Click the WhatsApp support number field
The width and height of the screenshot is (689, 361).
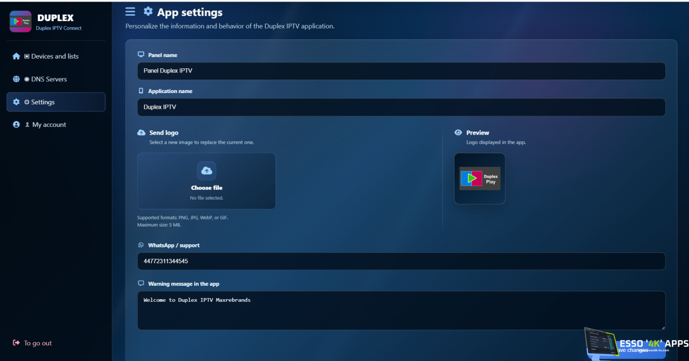click(402, 261)
